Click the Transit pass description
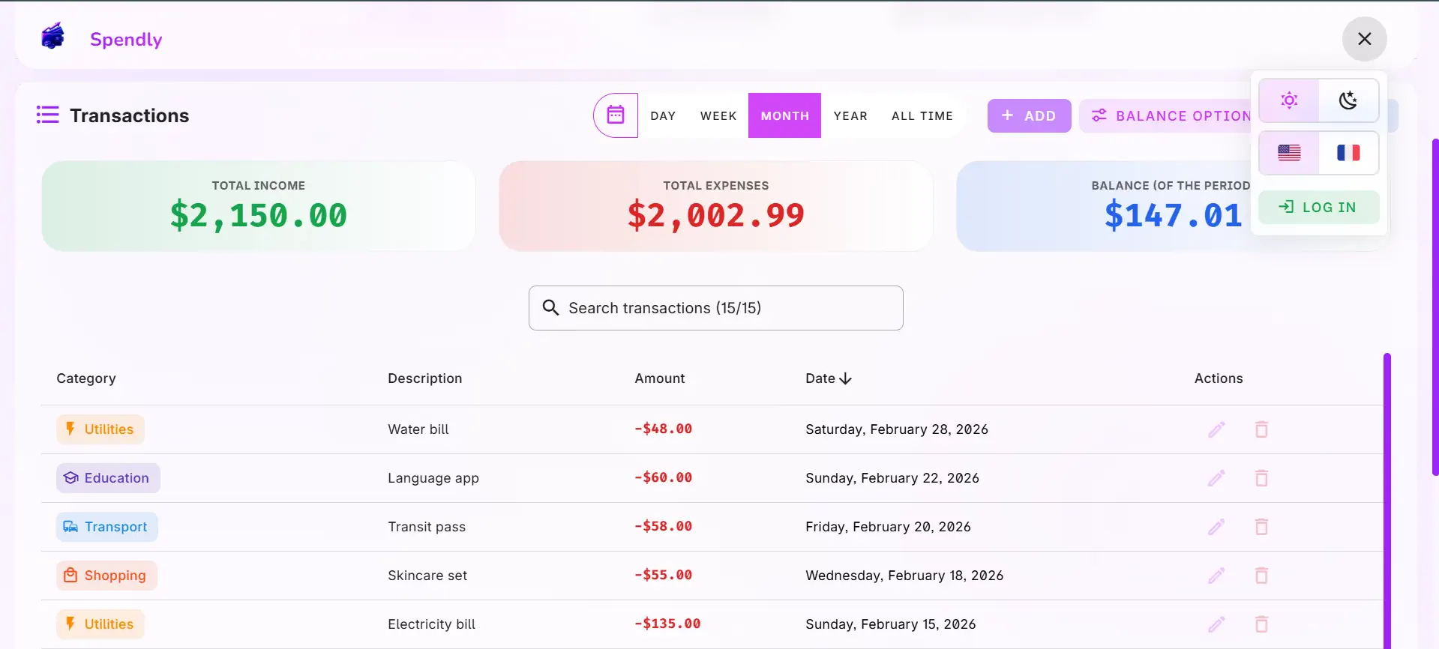 [426, 527]
